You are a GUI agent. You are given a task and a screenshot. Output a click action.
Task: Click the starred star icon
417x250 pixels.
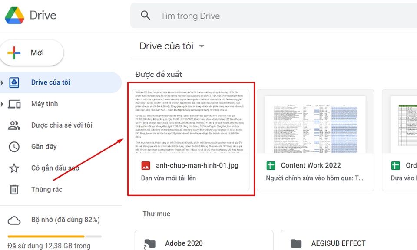pos(14,168)
